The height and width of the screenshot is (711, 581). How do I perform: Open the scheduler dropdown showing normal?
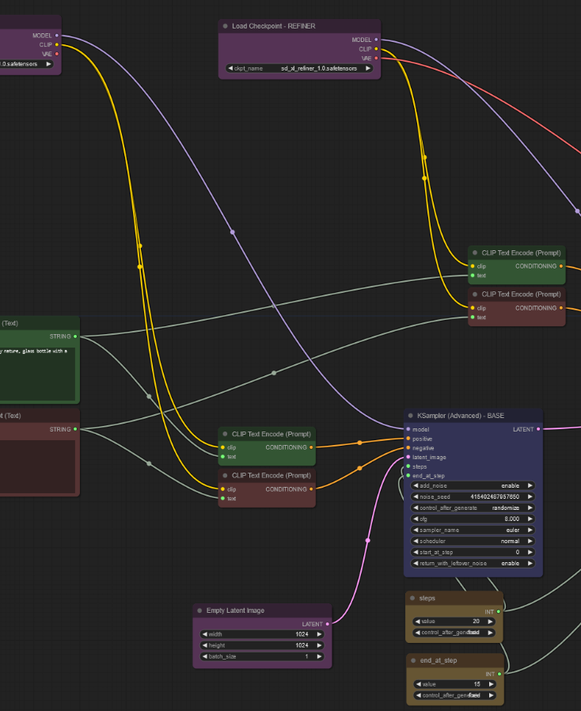(x=472, y=541)
